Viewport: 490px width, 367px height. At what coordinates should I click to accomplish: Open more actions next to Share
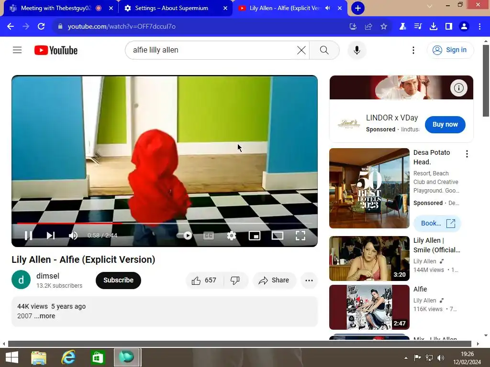click(x=309, y=280)
